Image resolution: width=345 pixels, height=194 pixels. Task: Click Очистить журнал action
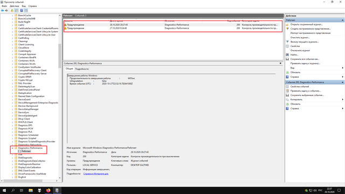click(x=300, y=38)
